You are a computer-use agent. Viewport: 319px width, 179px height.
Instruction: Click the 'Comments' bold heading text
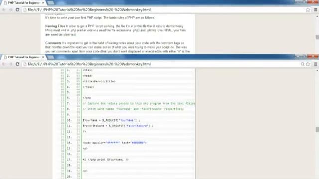[53, 43]
